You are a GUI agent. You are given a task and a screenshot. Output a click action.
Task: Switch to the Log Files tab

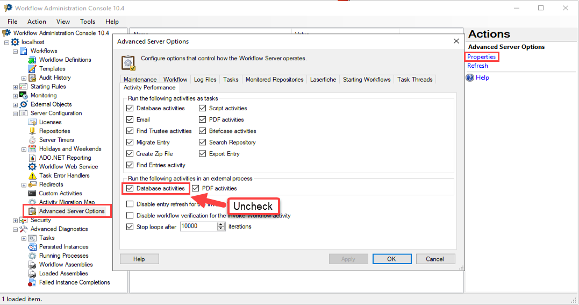point(205,80)
